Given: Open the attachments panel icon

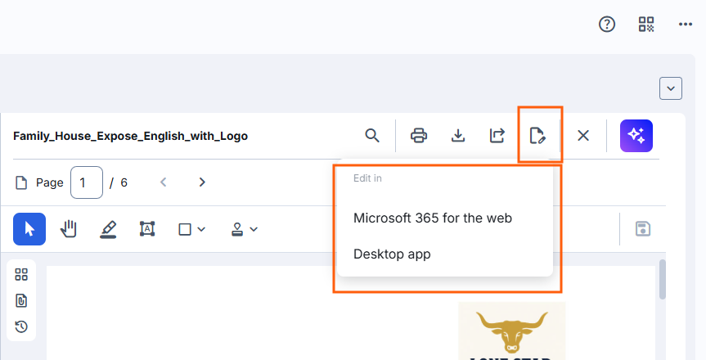Looking at the screenshot, I should (x=21, y=300).
